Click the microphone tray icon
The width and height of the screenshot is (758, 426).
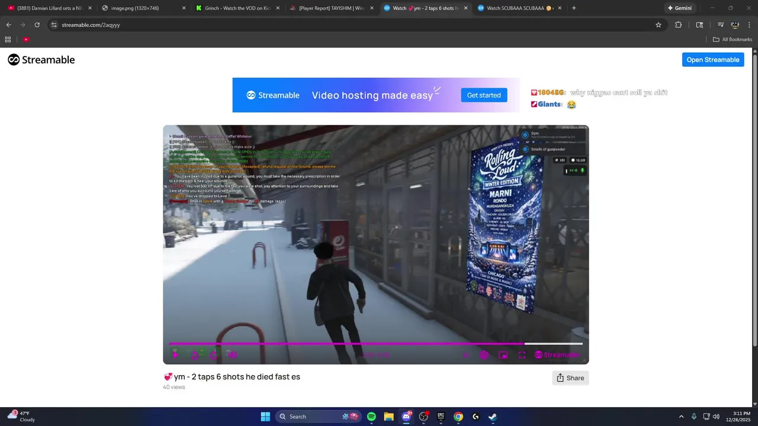tap(694, 417)
